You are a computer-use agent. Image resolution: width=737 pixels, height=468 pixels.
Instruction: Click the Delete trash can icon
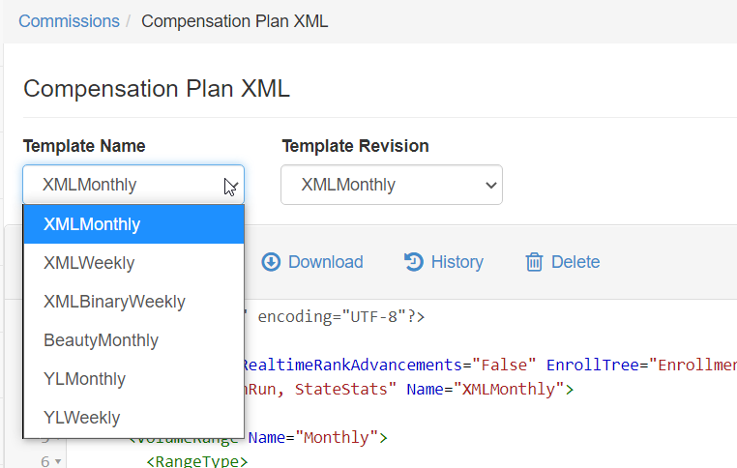point(534,262)
